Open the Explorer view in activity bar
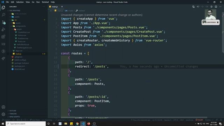Screen dimensions: 224x126 [x=3, y=7]
